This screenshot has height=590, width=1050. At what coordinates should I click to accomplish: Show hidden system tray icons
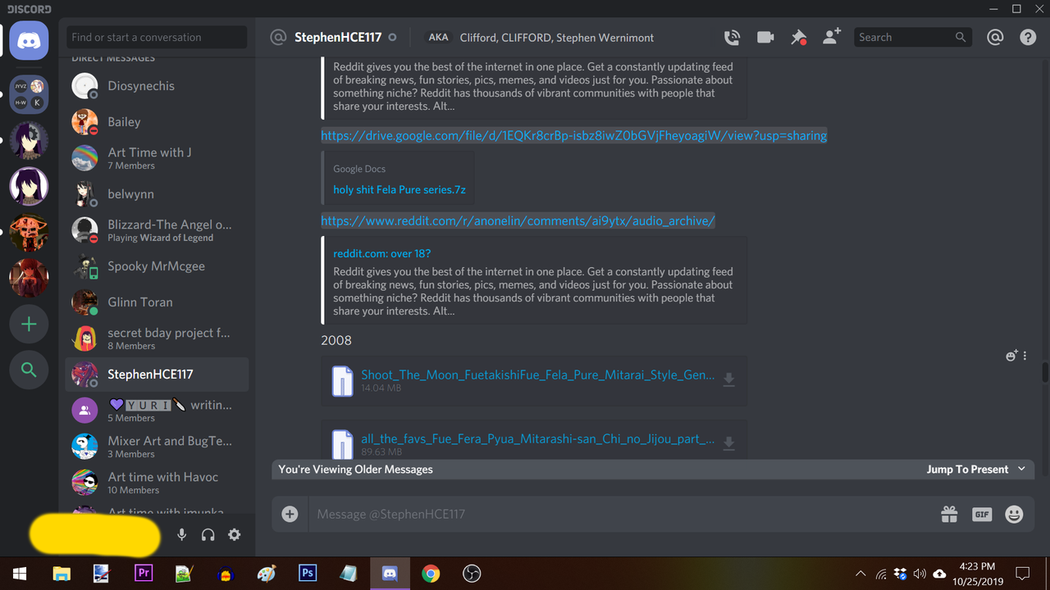[860, 574]
